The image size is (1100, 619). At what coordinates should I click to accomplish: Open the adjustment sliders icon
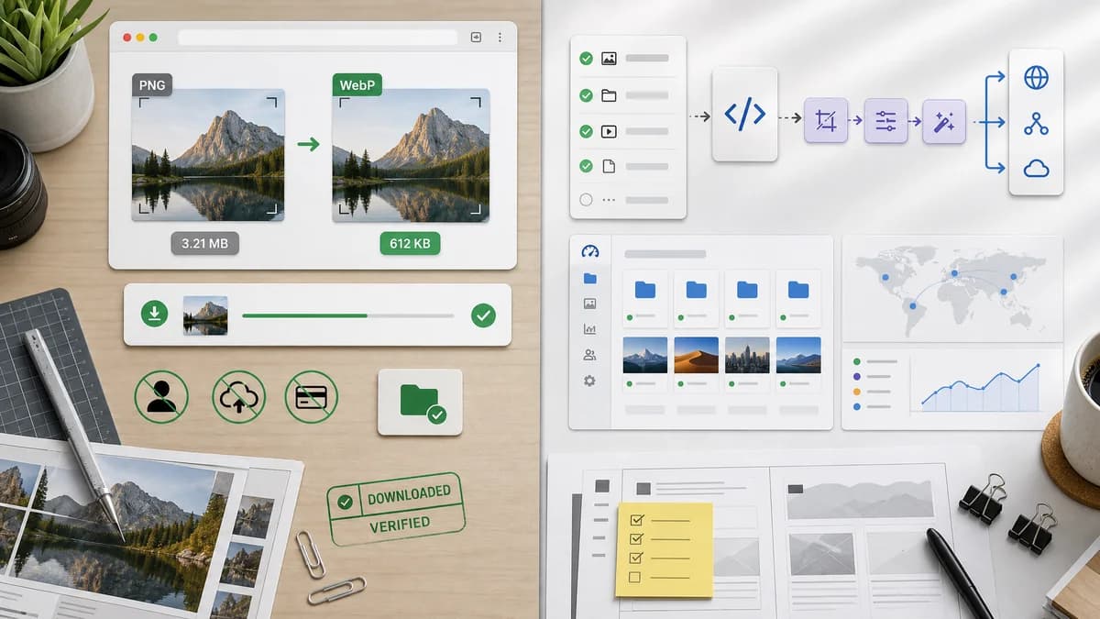[x=885, y=121]
